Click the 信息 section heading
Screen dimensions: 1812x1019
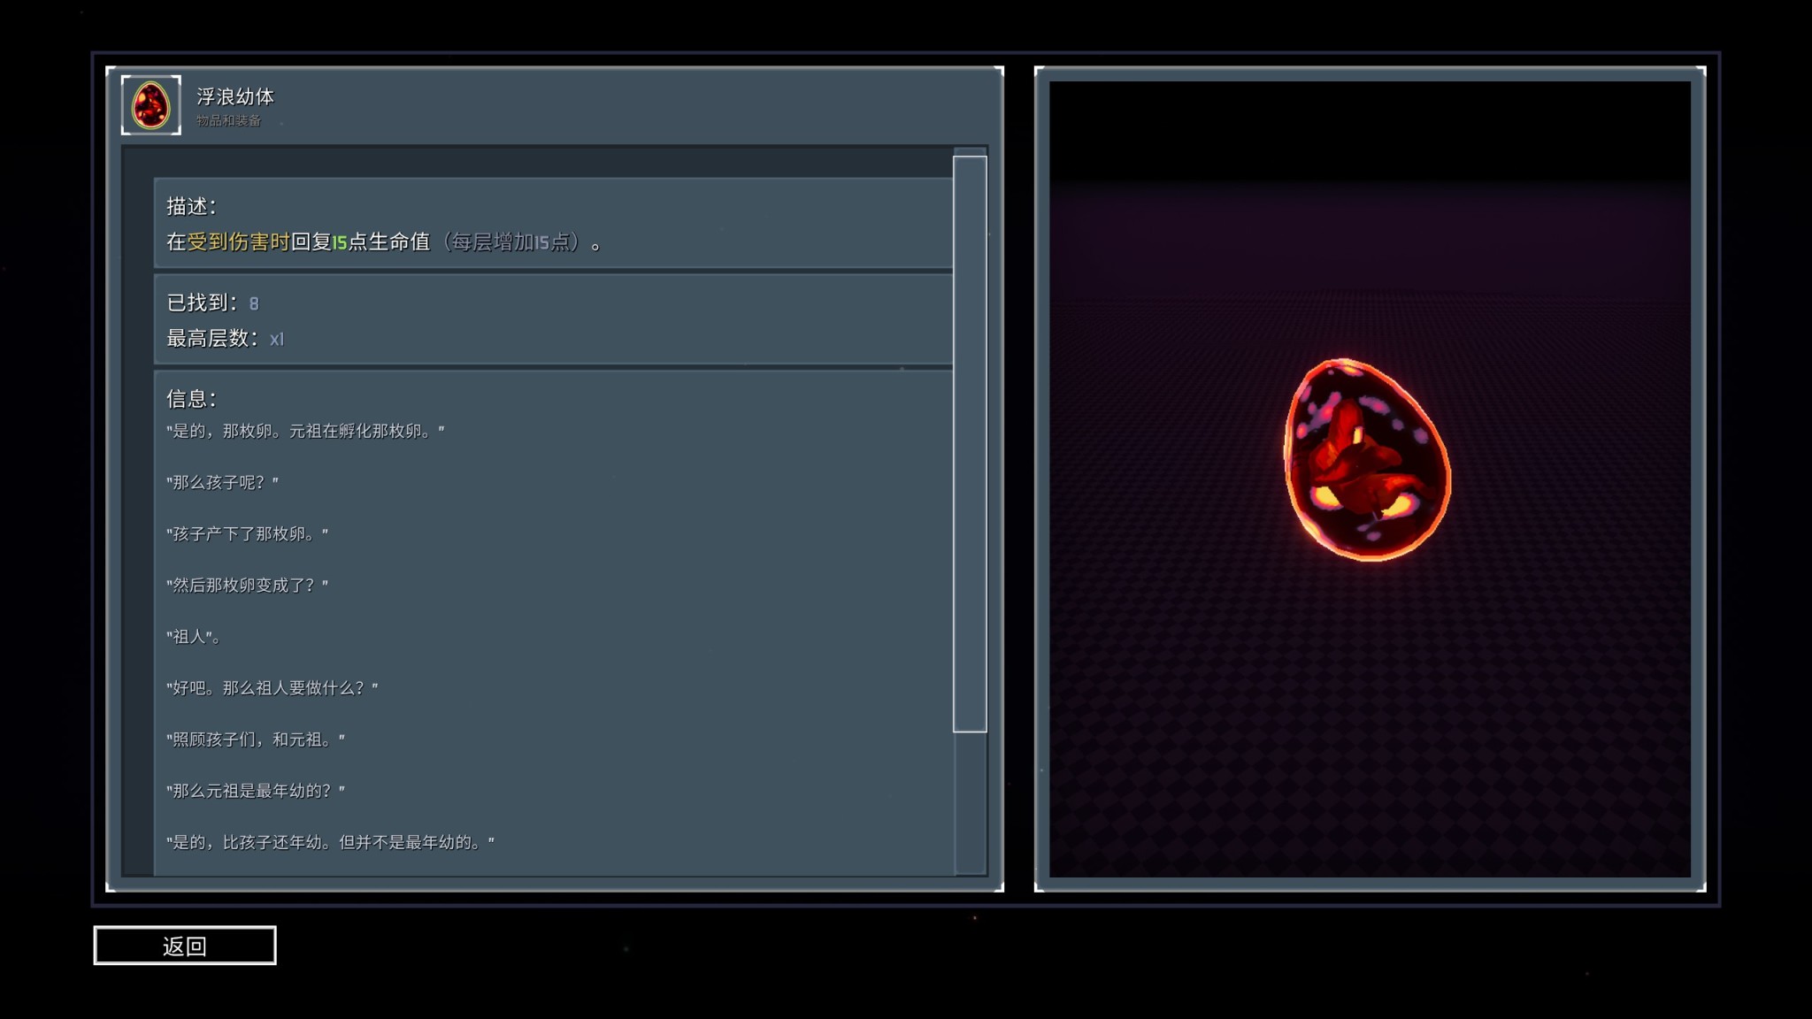pos(191,399)
